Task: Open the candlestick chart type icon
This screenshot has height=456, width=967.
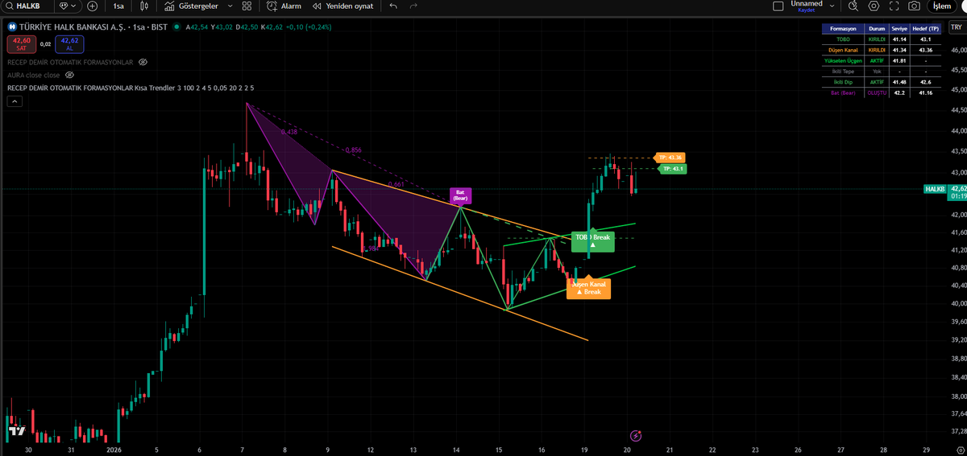Action: pyautogui.click(x=144, y=6)
